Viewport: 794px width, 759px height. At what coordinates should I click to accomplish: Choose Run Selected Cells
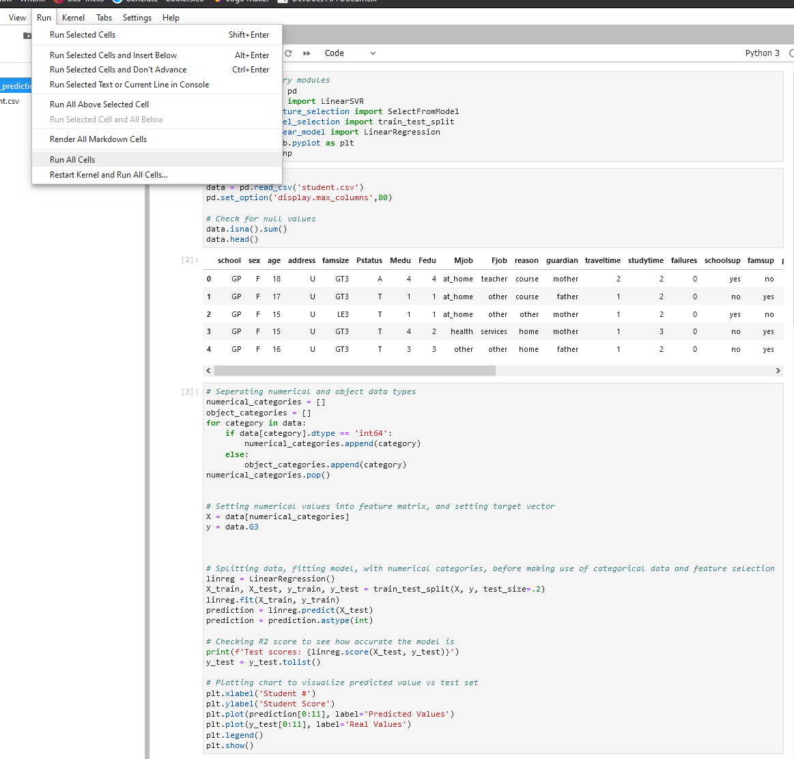157,35
